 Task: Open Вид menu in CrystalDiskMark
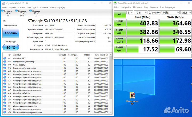coord(146,7)
